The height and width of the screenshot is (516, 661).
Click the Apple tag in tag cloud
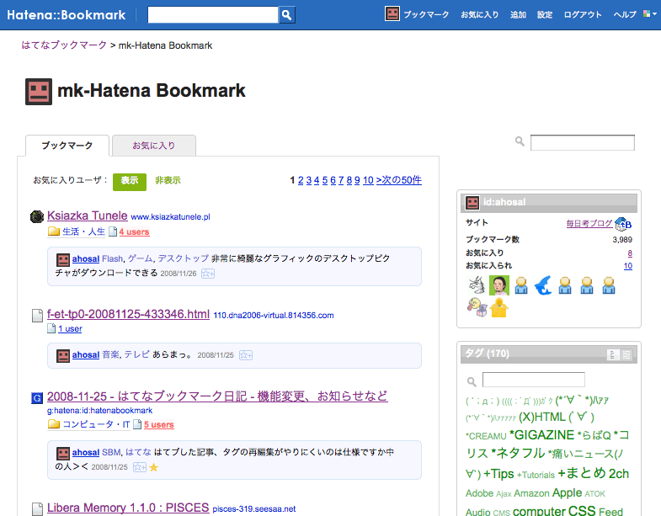coord(567,492)
